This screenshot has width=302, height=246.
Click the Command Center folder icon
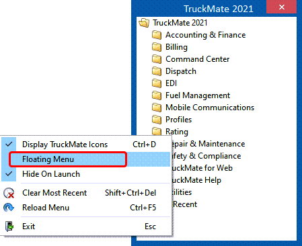[x=157, y=59]
